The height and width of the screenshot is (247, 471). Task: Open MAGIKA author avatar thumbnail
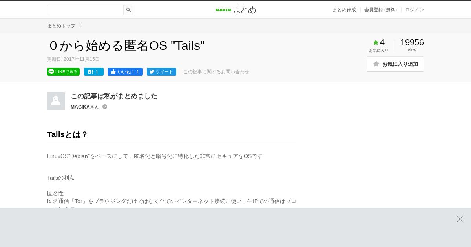[56, 101]
